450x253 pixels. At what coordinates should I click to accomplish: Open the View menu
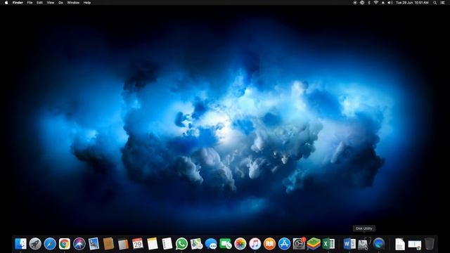(x=51, y=3)
